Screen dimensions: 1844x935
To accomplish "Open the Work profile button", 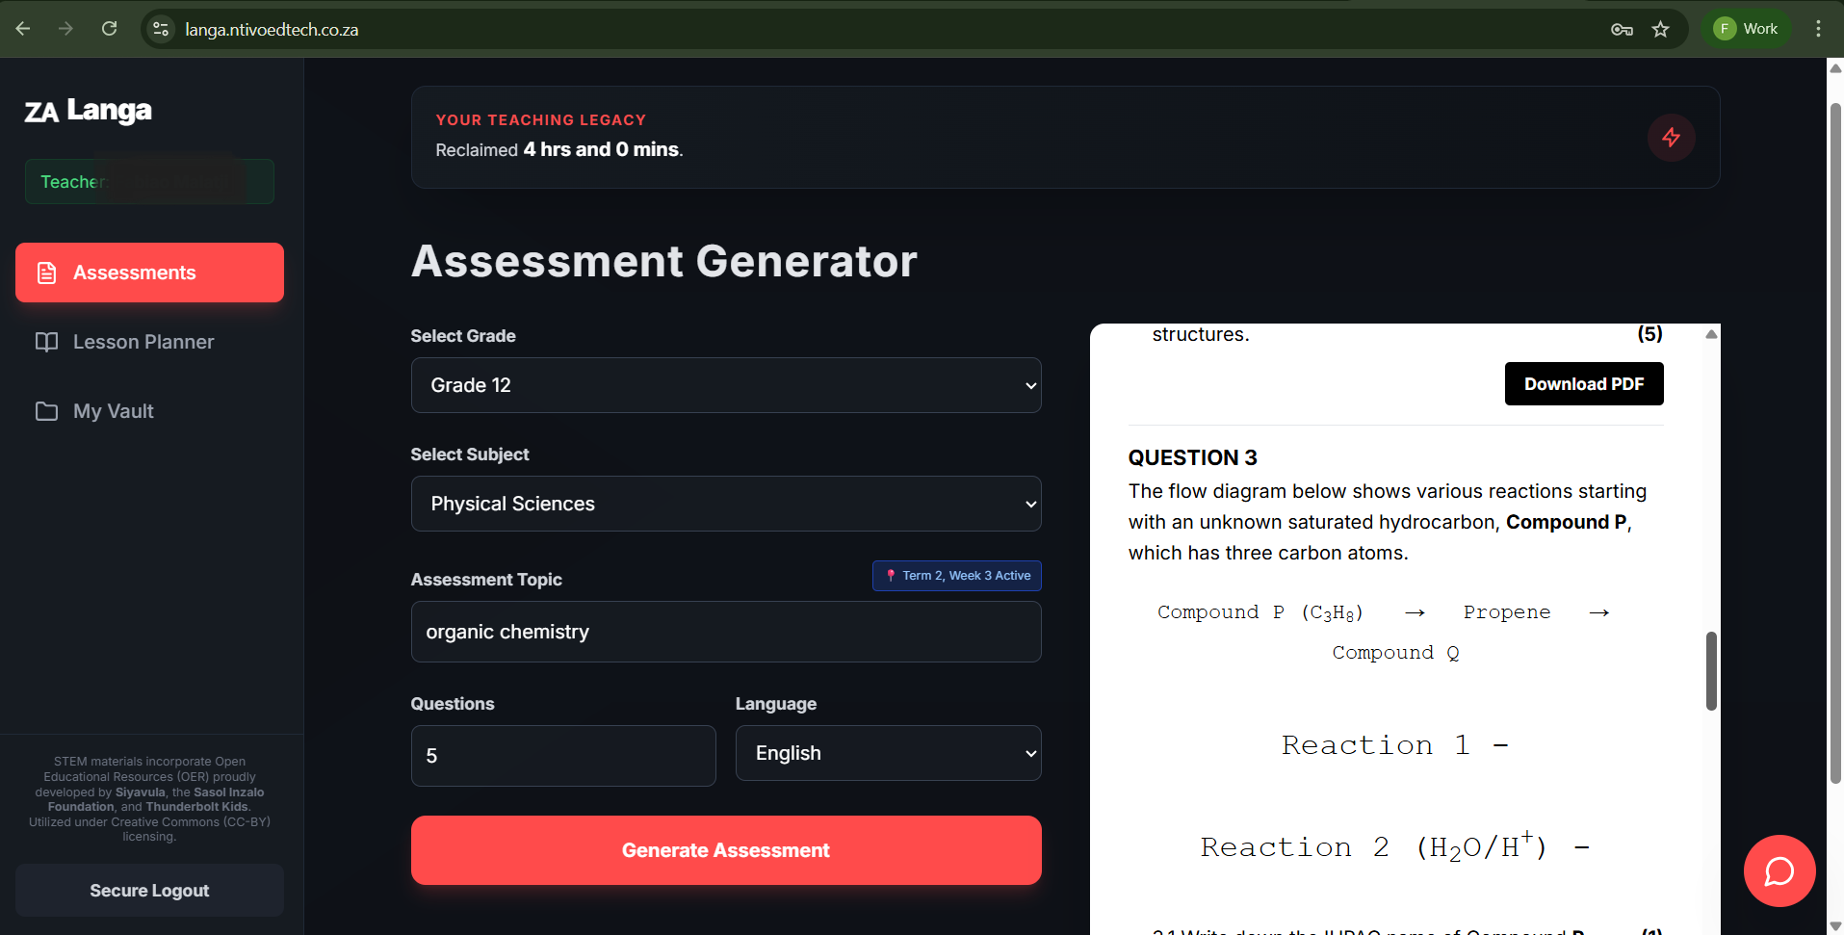I will (1747, 29).
